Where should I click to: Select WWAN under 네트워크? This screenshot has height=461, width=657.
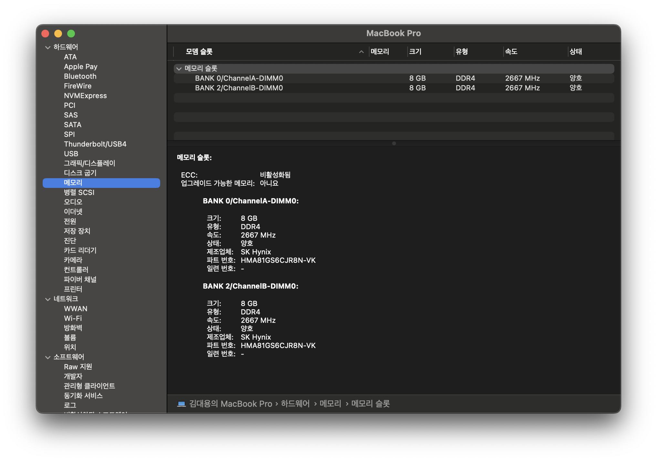click(76, 309)
